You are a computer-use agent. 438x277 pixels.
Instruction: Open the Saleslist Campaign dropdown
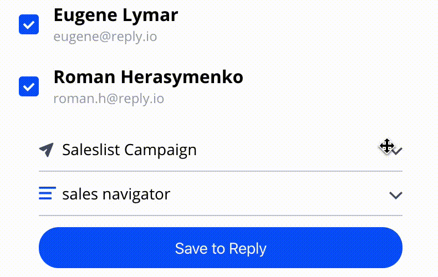pyautogui.click(x=221, y=150)
